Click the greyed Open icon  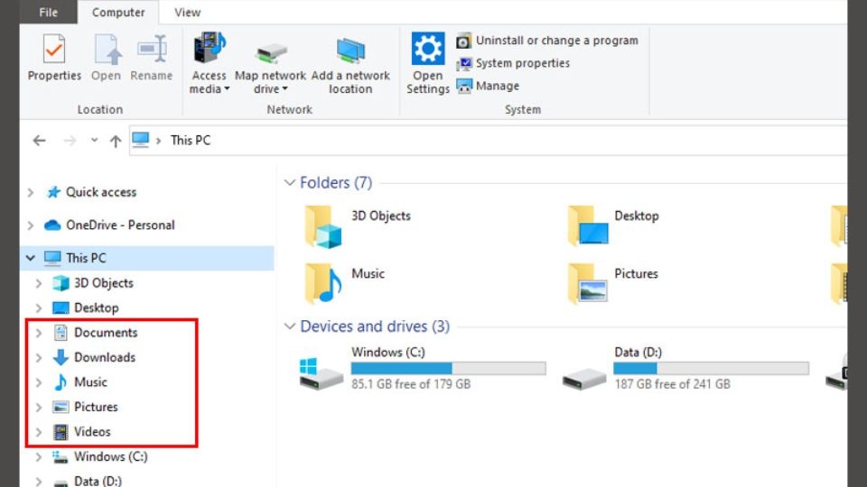(x=107, y=51)
